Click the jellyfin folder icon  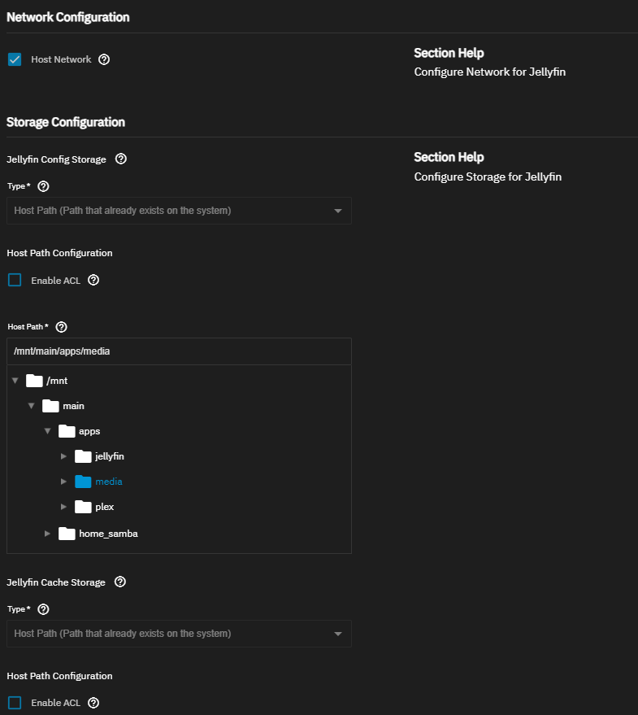pyautogui.click(x=83, y=456)
